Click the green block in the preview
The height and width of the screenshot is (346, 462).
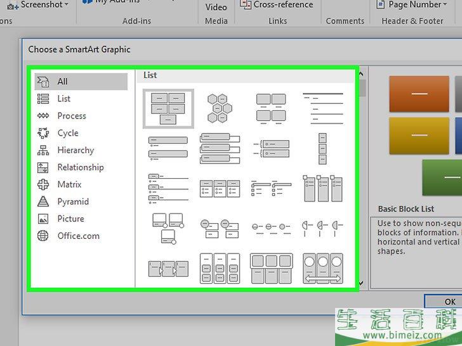pyautogui.click(x=442, y=177)
